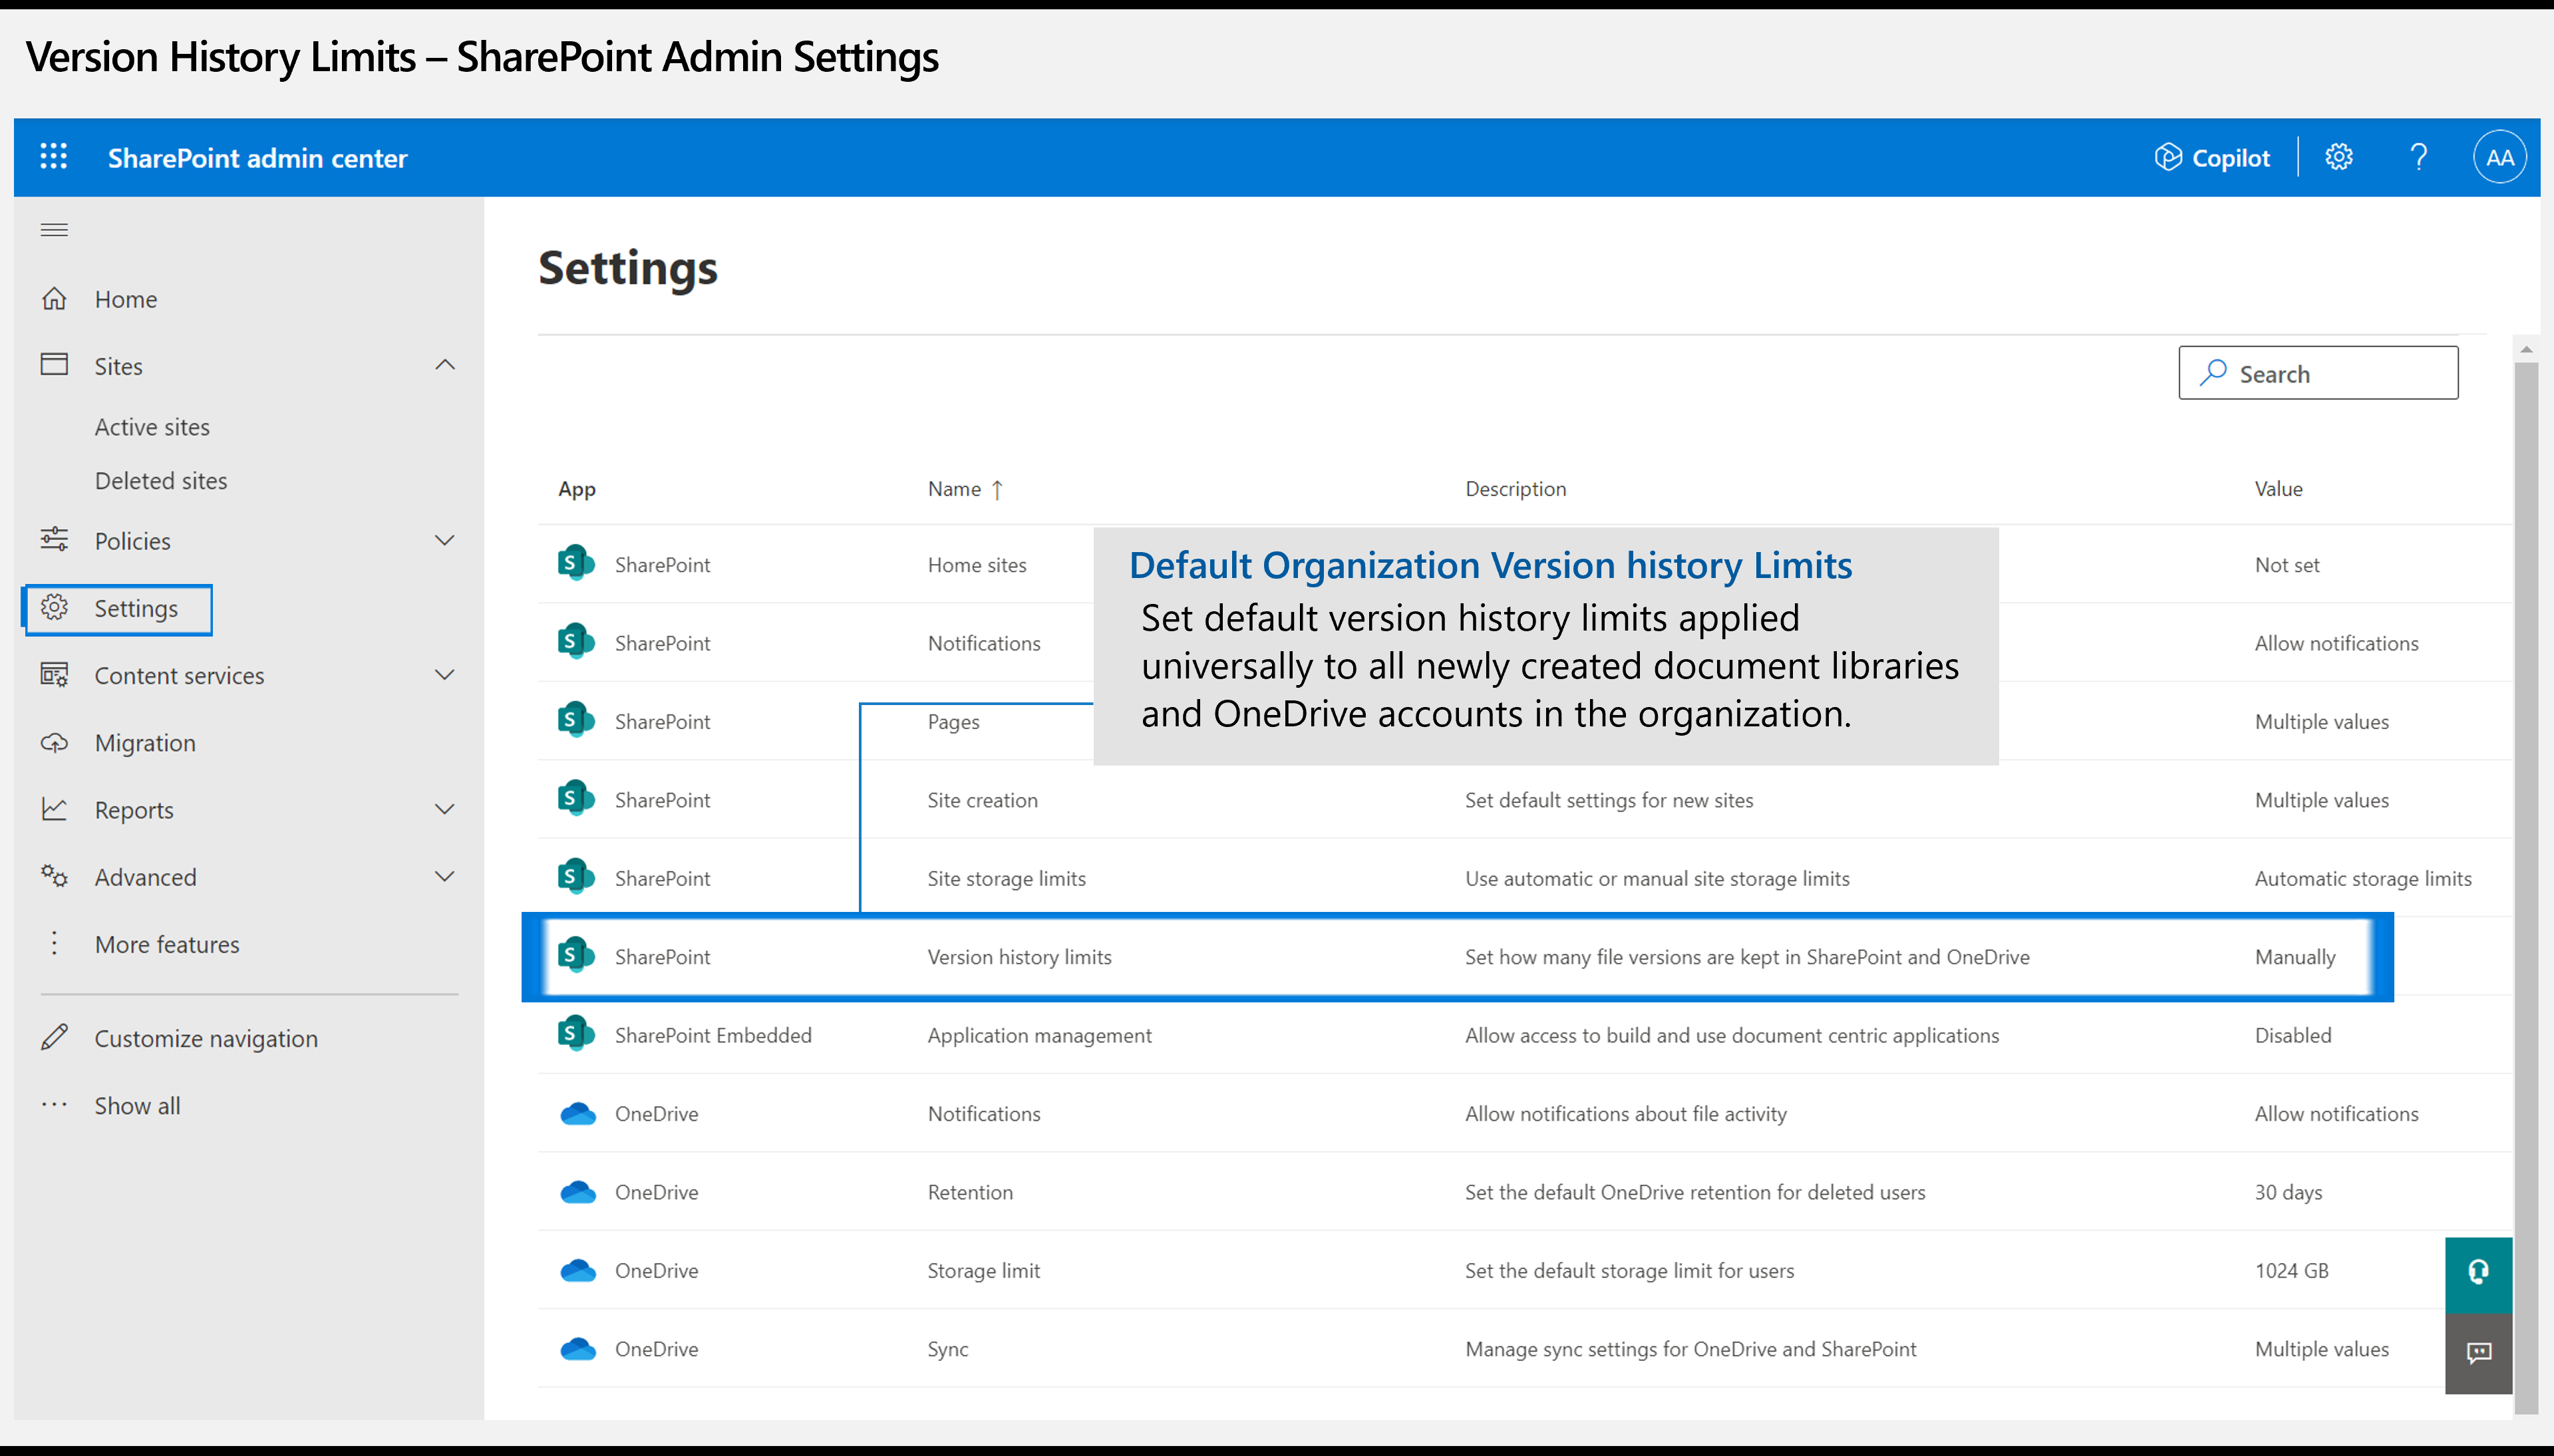Screen dimensions: 2554x1456
Task: Click the Content services icon
Action: click(54, 675)
